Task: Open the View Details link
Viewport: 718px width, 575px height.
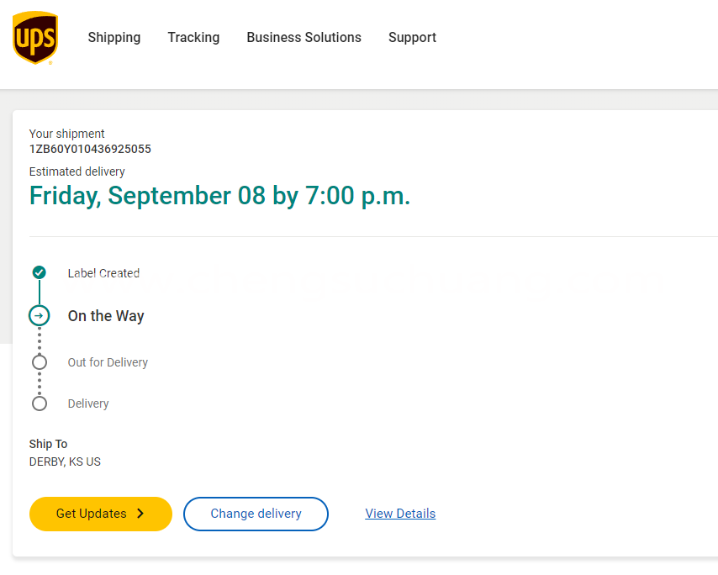Action: (400, 514)
